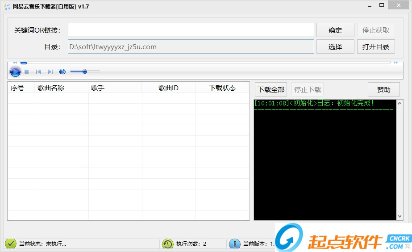This screenshot has height=252, width=412.
Task: Click the 当前状态: 未执行... status text
Action: pos(42,244)
